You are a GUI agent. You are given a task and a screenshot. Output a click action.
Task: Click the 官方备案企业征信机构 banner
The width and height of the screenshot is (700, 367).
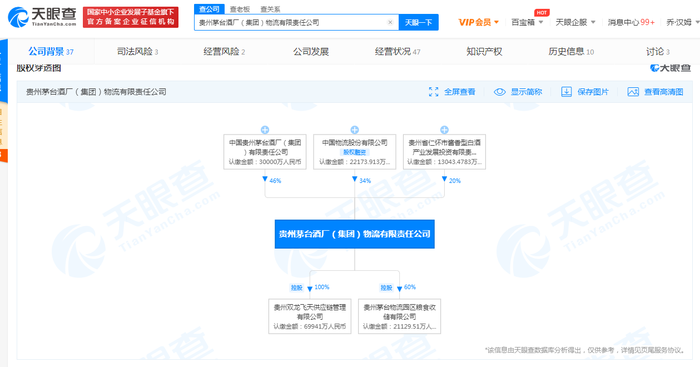pyautogui.click(x=131, y=17)
